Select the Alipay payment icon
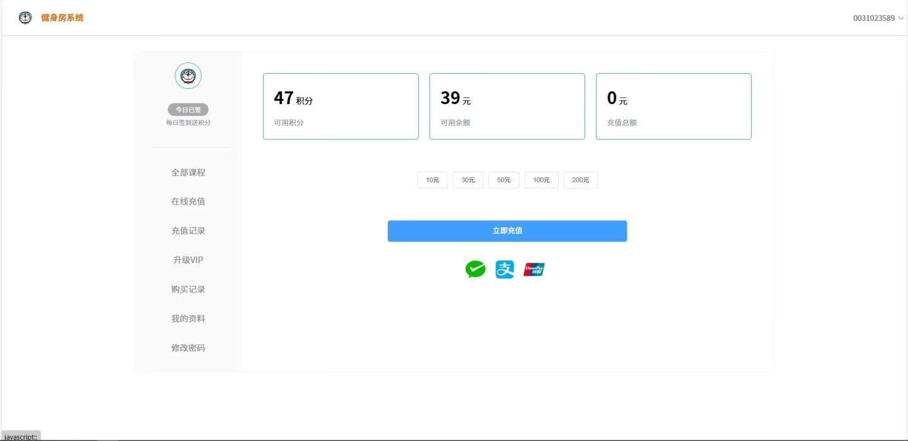 [x=504, y=269]
